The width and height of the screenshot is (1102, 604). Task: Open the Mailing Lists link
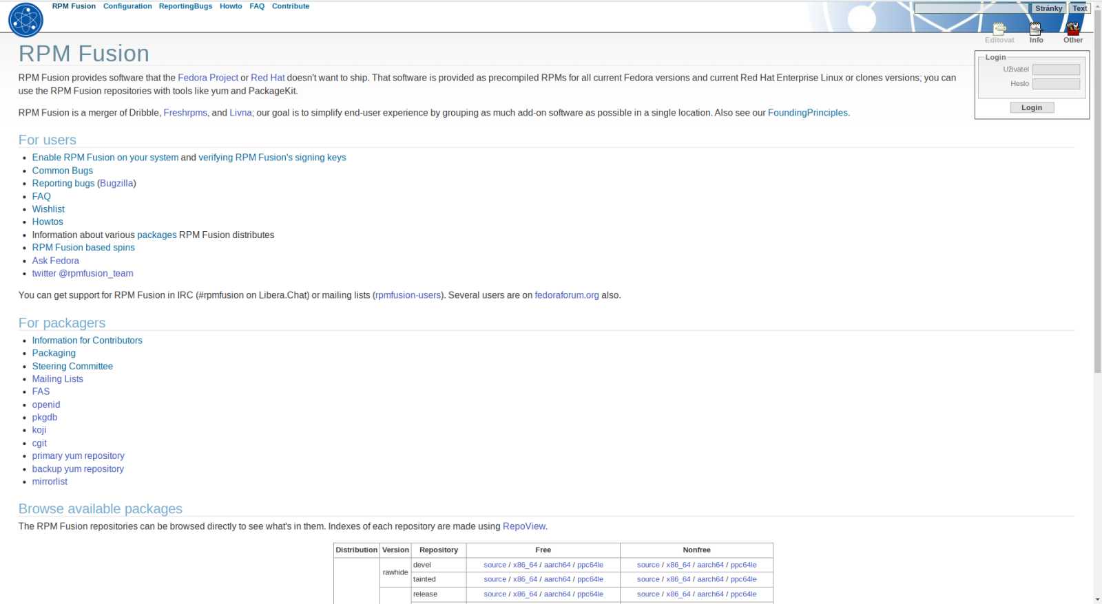pyautogui.click(x=57, y=379)
